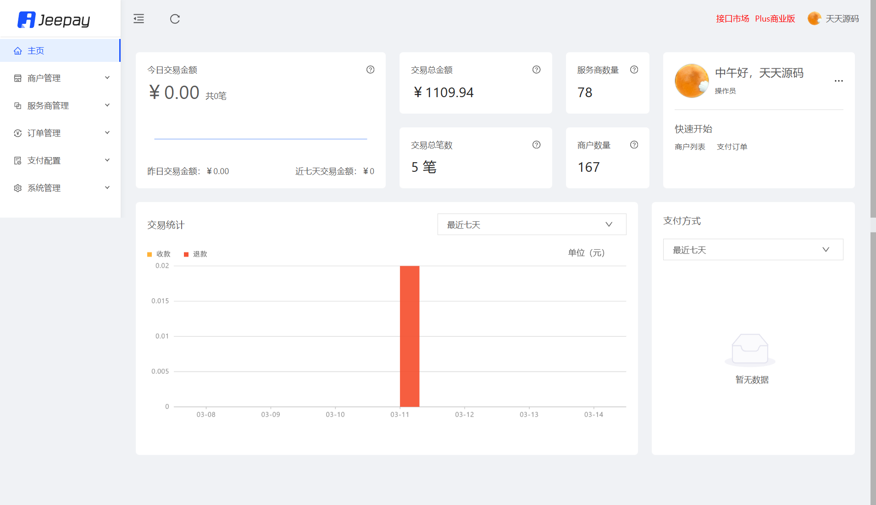Image resolution: width=876 pixels, height=505 pixels.
Task: Collapse the sidebar navigation
Action: point(139,19)
